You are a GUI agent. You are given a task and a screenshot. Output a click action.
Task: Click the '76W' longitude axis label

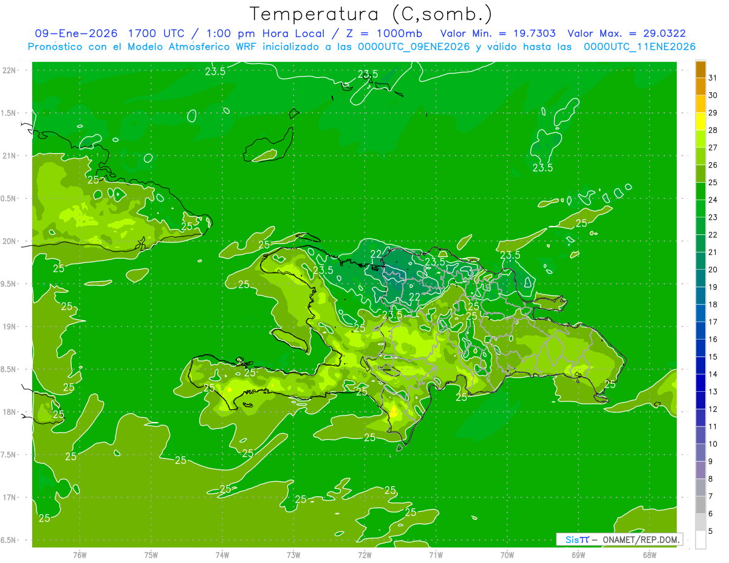[x=80, y=555]
